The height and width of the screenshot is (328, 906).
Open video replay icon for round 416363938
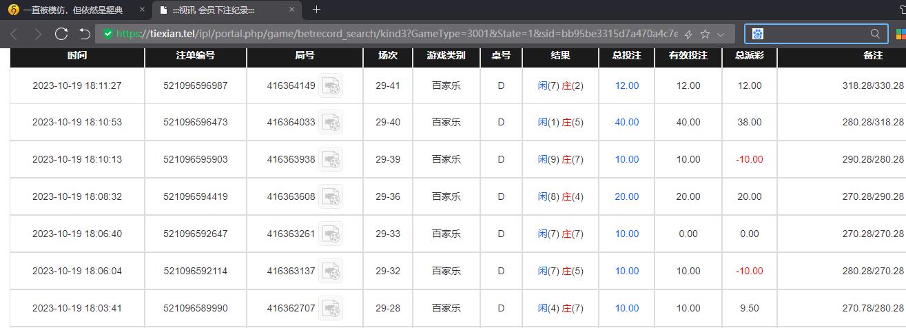(331, 160)
